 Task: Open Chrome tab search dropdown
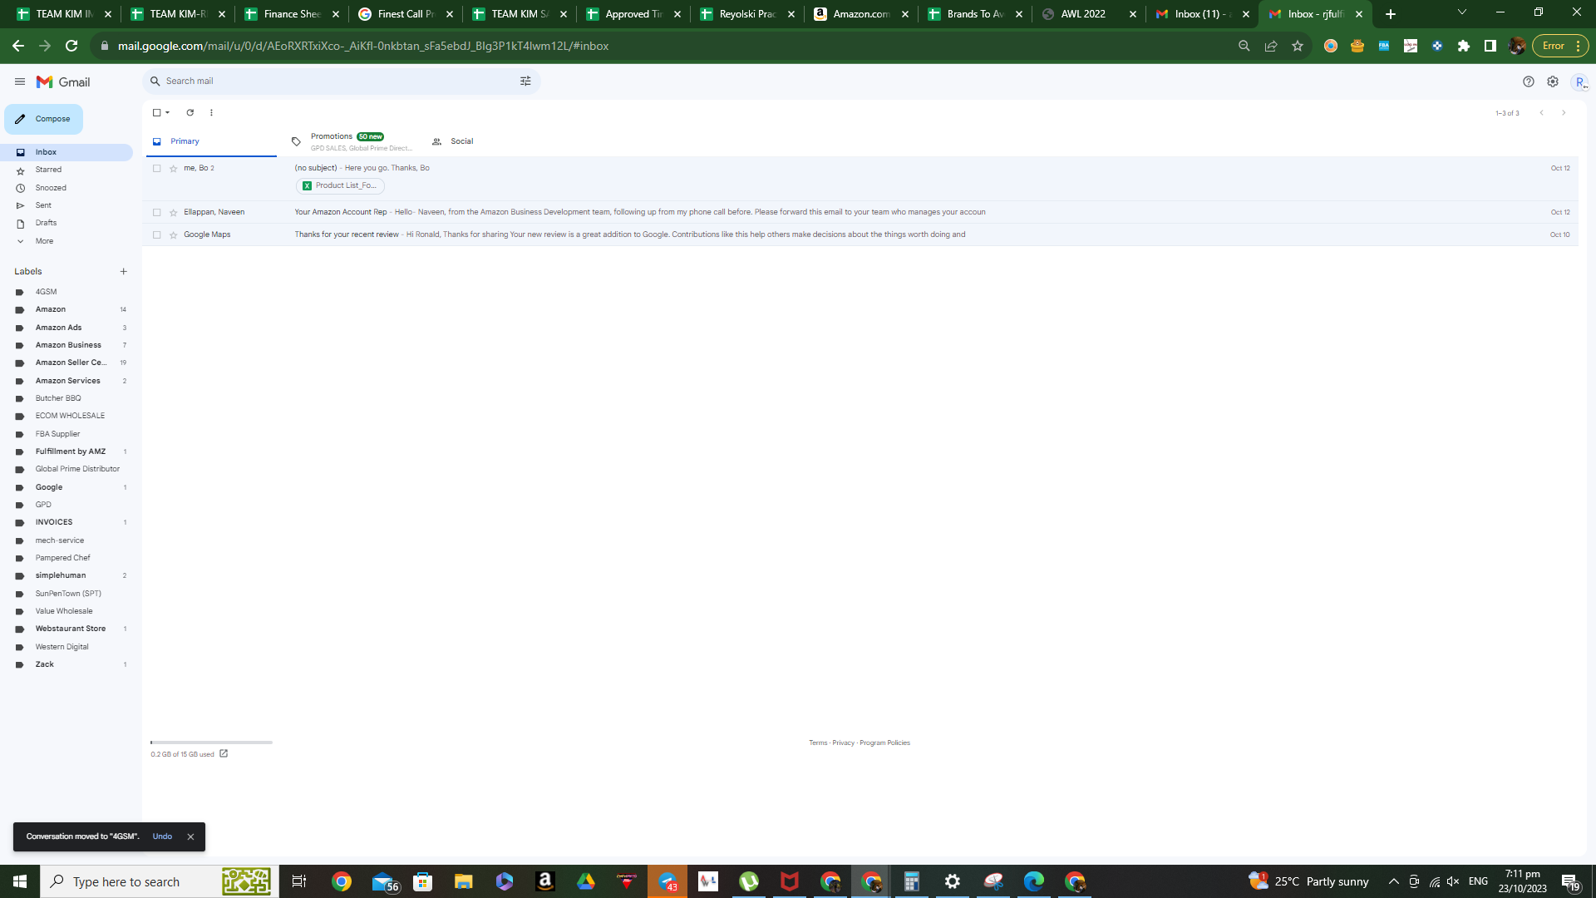pyautogui.click(x=1462, y=12)
